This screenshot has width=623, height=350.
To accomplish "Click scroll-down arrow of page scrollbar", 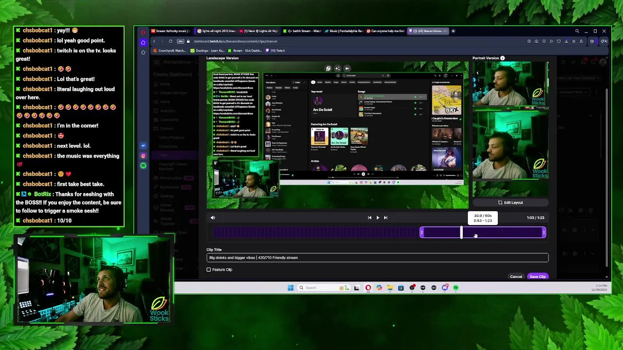I will click(607, 277).
